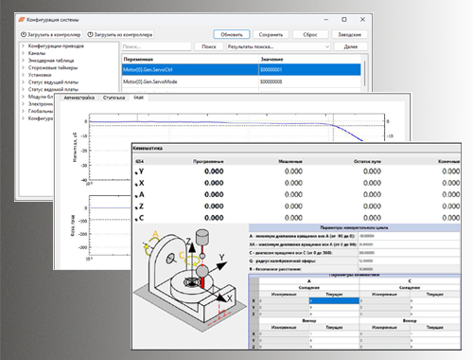Edit the Q calibration sphere radius value field

tap(409, 261)
